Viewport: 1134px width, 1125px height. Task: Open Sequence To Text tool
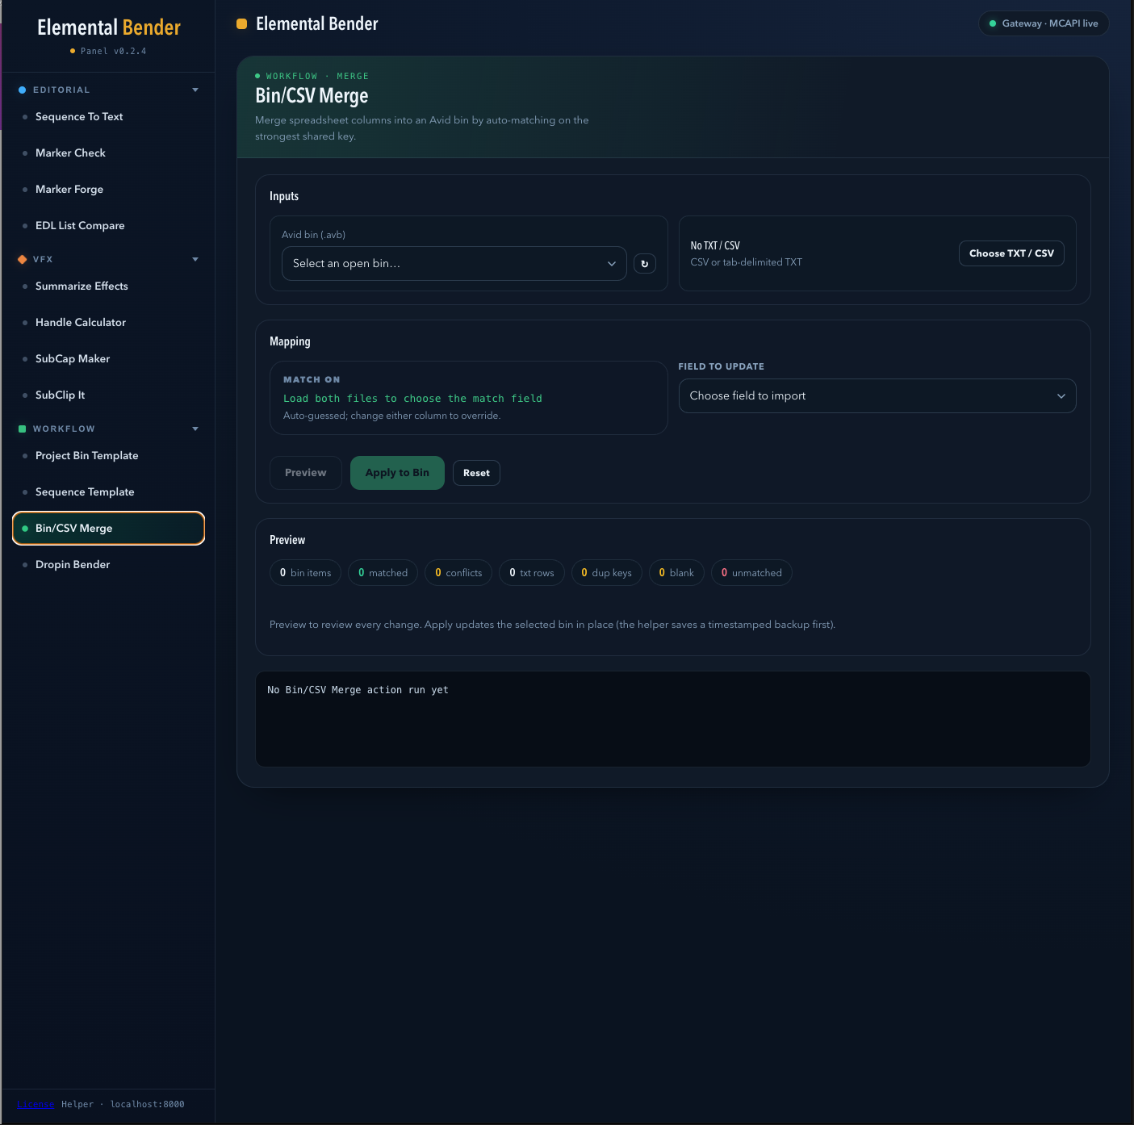tap(108, 117)
